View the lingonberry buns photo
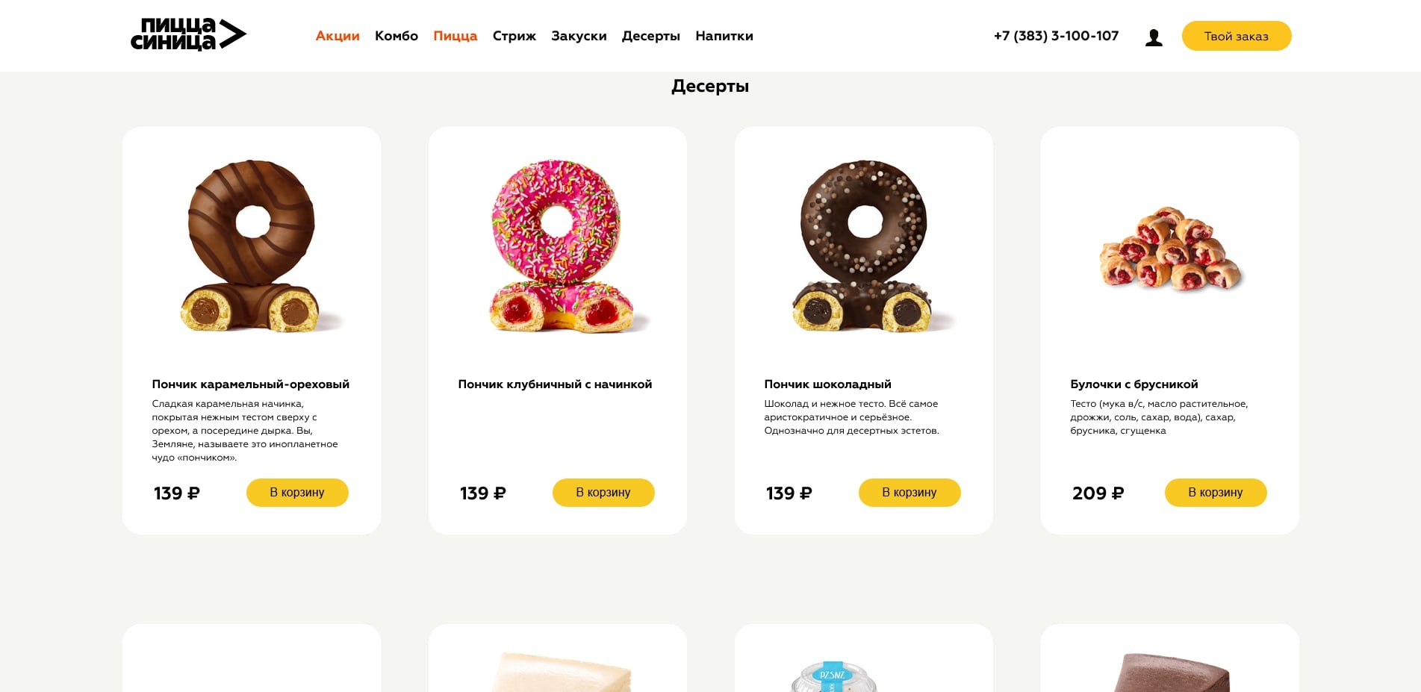 click(1170, 249)
